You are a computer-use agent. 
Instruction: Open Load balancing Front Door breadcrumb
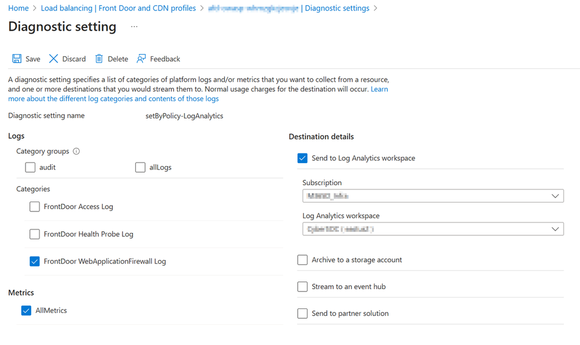click(x=118, y=8)
